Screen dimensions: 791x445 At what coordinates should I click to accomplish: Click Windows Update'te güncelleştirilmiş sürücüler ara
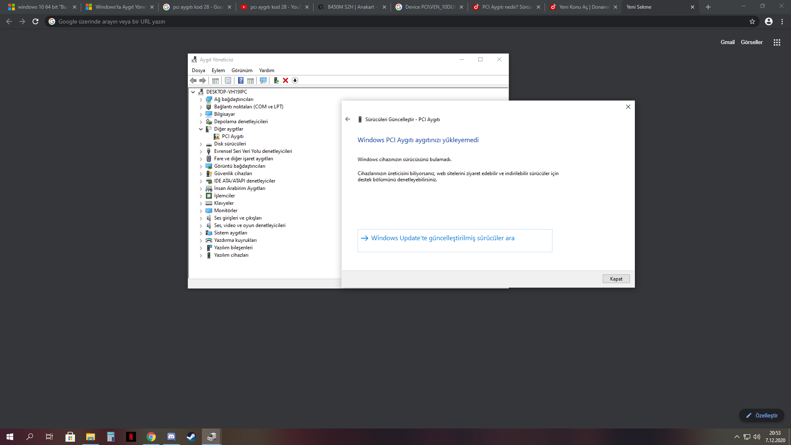(x=442, y=238)
